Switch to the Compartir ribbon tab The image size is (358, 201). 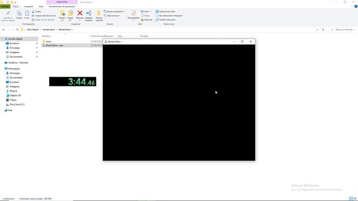click(x=29, y=6)
